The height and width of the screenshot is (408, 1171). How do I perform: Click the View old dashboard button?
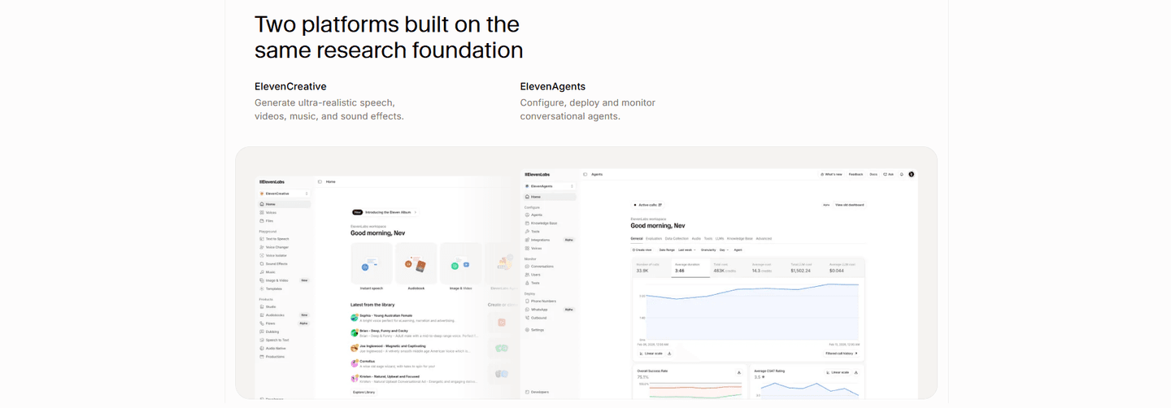(x=850, y=205)
